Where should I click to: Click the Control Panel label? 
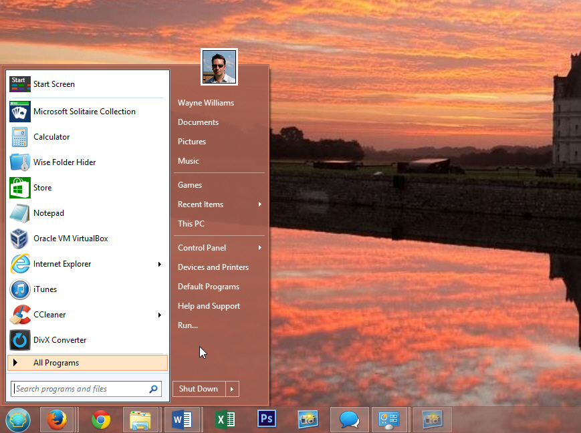pos(202,248)
